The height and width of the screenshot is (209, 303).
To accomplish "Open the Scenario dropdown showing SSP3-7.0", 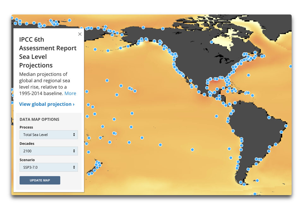I will pyautogui.click(x=49, y=167).
